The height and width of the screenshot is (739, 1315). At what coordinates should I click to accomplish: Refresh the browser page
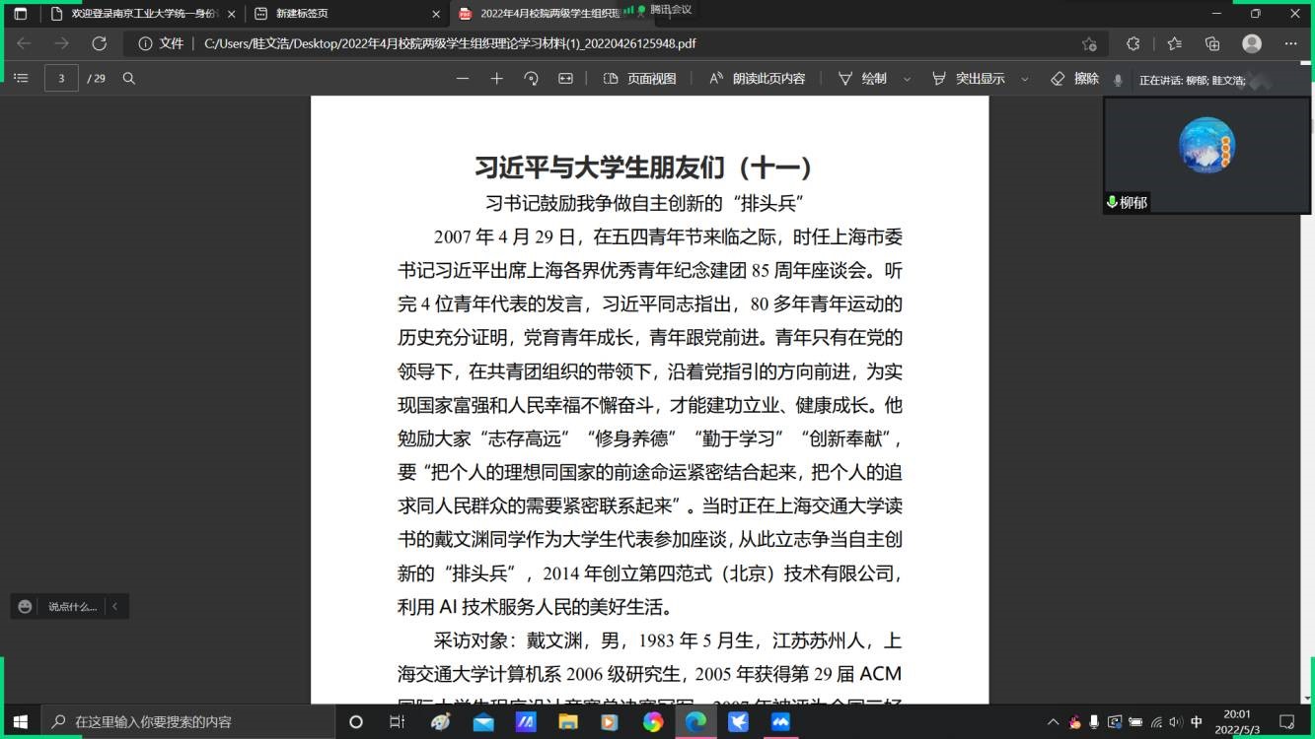tap(99, 43)
